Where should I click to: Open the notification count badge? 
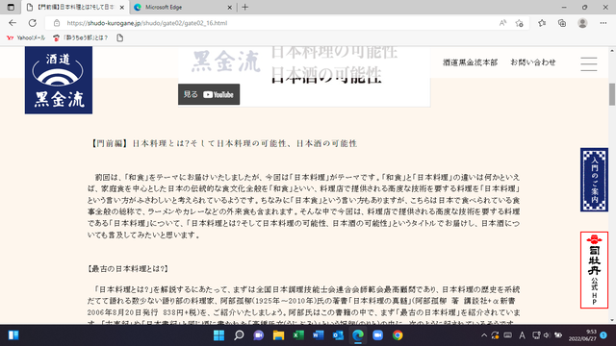point(603,335)
